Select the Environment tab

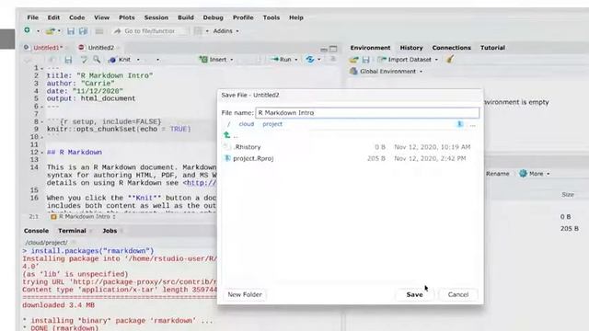coord(370,48)
